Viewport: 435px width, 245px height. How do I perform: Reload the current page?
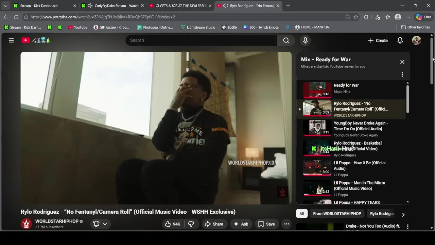coord(16,17)
